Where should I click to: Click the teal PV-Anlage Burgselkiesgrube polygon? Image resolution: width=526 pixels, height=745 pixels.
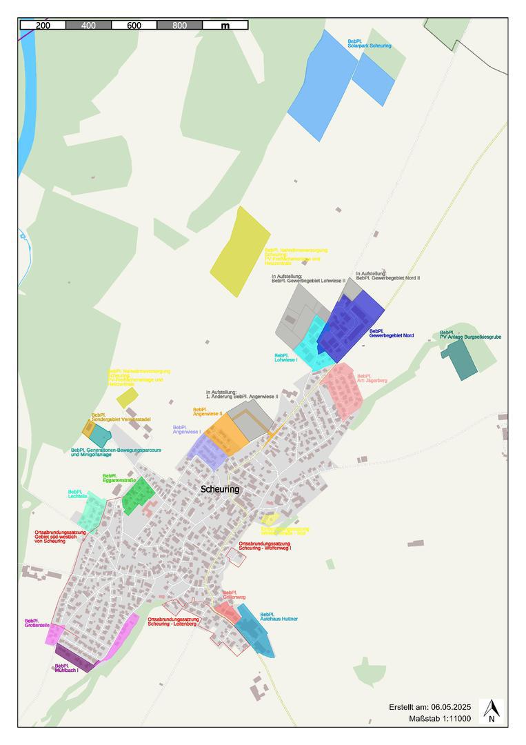tap(461, 359)
